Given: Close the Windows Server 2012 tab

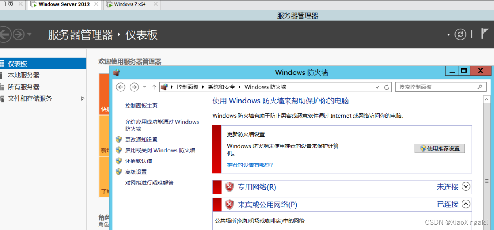Looking at the screenshot, I should (97, 4).
